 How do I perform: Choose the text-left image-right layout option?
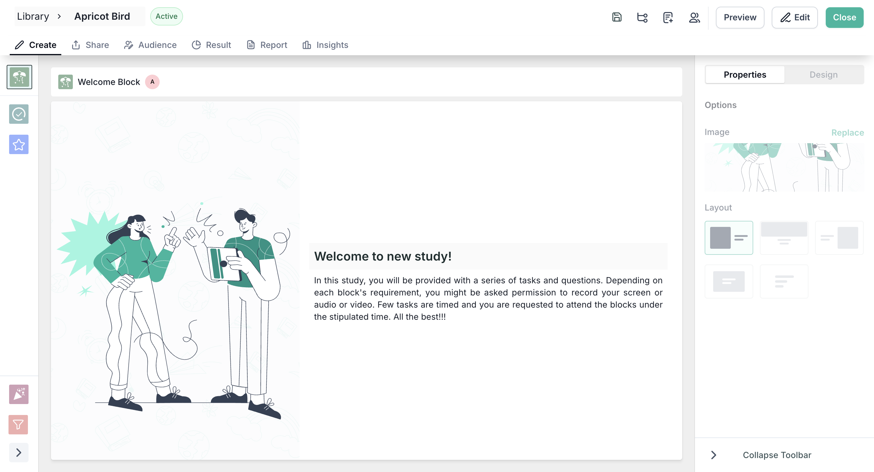pyautogui.click(x=839, y=238)
